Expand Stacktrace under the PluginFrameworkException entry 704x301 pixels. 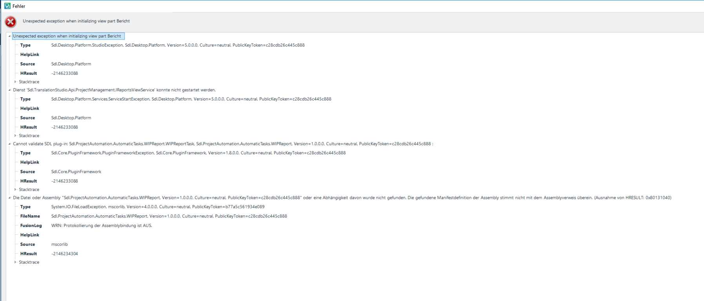point(15,189)
